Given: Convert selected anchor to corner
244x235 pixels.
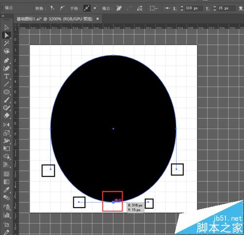Looking at the screenshot, I should coord(52,8).
